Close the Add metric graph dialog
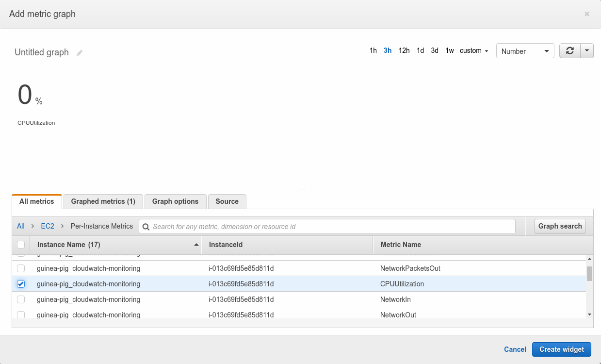Viewport: 601px width, 364px height. 587,14
